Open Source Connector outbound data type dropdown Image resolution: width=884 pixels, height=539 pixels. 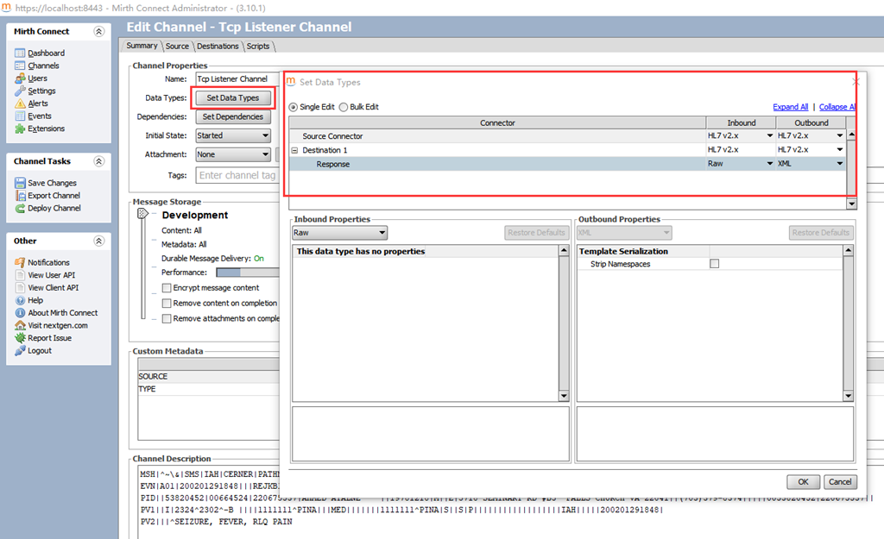pyautogui.click(x=839, y=135)
